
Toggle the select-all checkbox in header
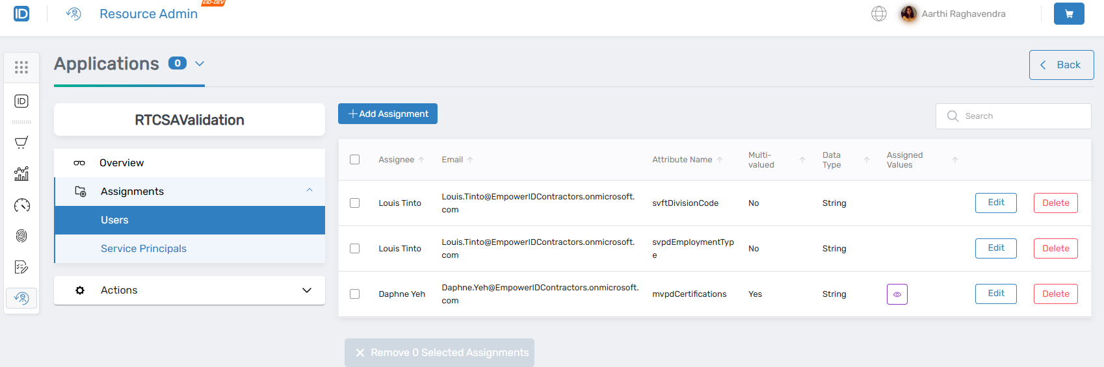[x=354, y=160]
